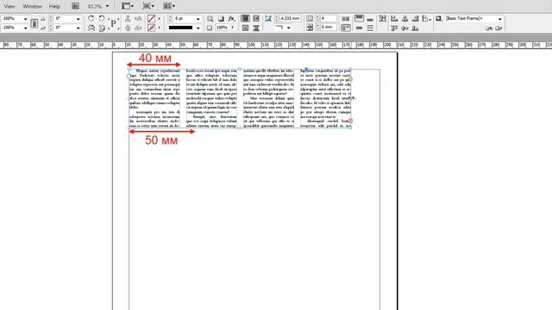Click the black stroke style preview
The image size is (552, 310).
tap(180, 28)
